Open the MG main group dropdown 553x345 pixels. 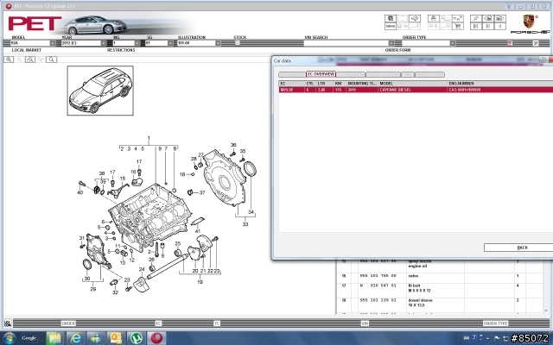(137, 43)
